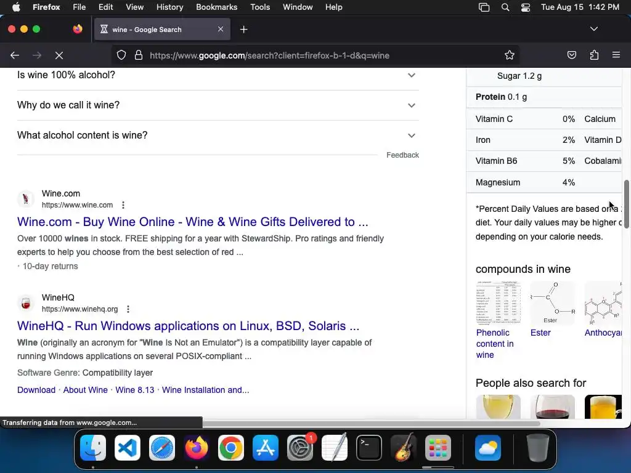Send Feedback on questions section

[402, 155]
